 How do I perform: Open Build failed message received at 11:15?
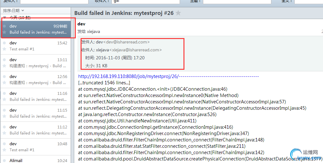tap(36, 113)
